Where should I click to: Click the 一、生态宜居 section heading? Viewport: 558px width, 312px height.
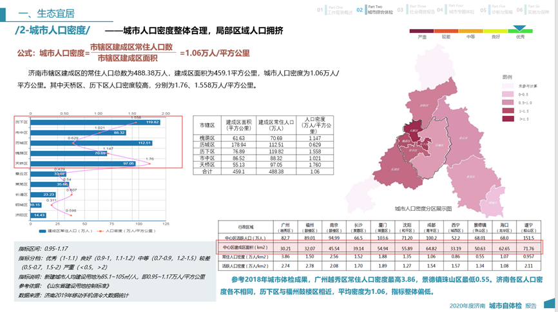click(x=46, y=14)
